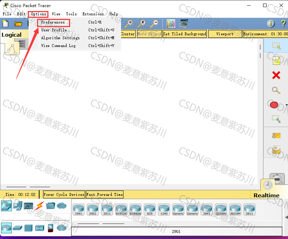Select the Switches subcategory icon

pyautogui.click(x=17, y=228)
